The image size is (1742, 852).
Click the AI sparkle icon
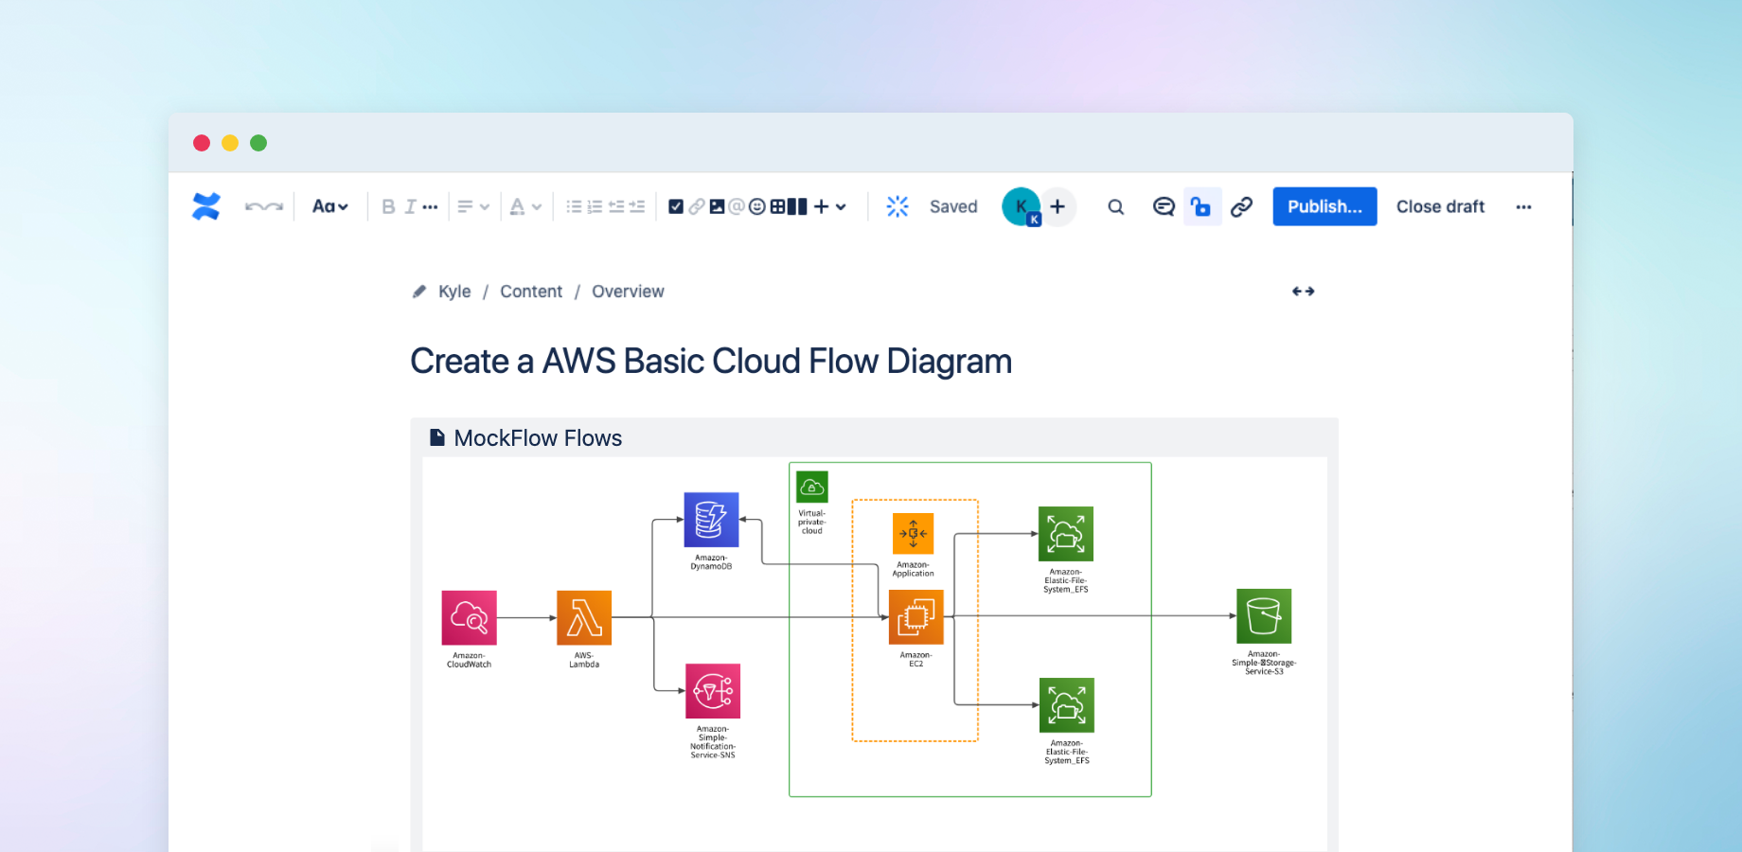click(898, 206)
